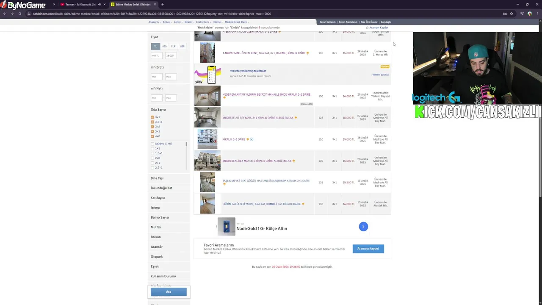
Task: Expand the Otopark filter
Action: point(169,256)
